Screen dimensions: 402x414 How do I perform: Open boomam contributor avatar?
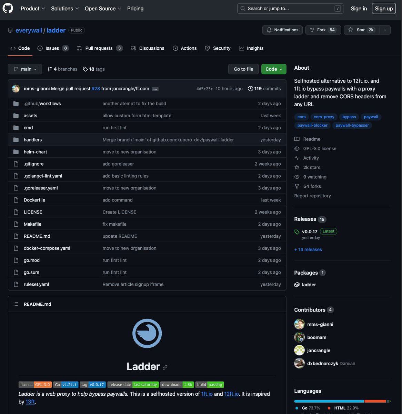tap(299, 337)
